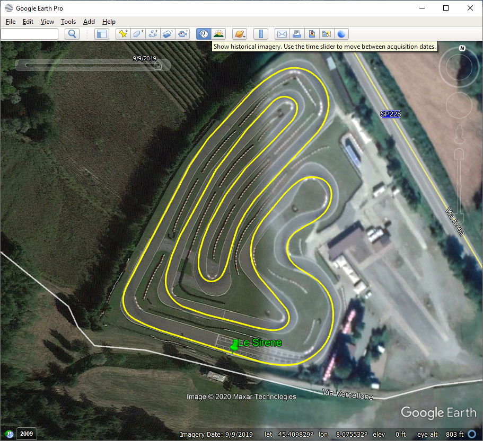Image resolution: width=483 pixels, height=441 pixels.
Task: Open the Tools menu
Action: [x=68, y=22]
